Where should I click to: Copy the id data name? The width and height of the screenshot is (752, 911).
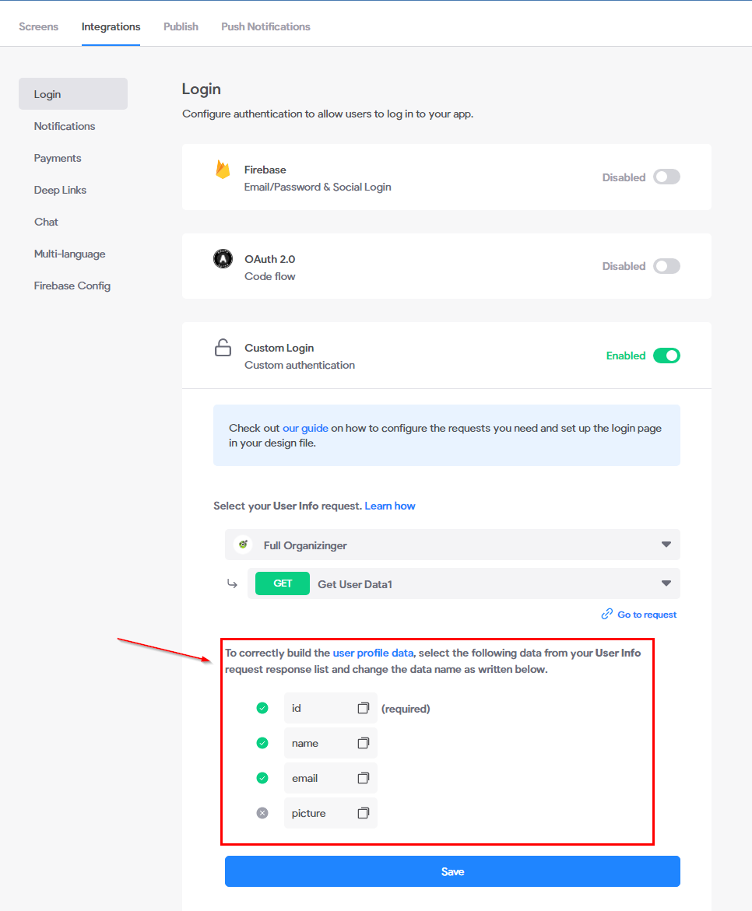tap(363, 708)
